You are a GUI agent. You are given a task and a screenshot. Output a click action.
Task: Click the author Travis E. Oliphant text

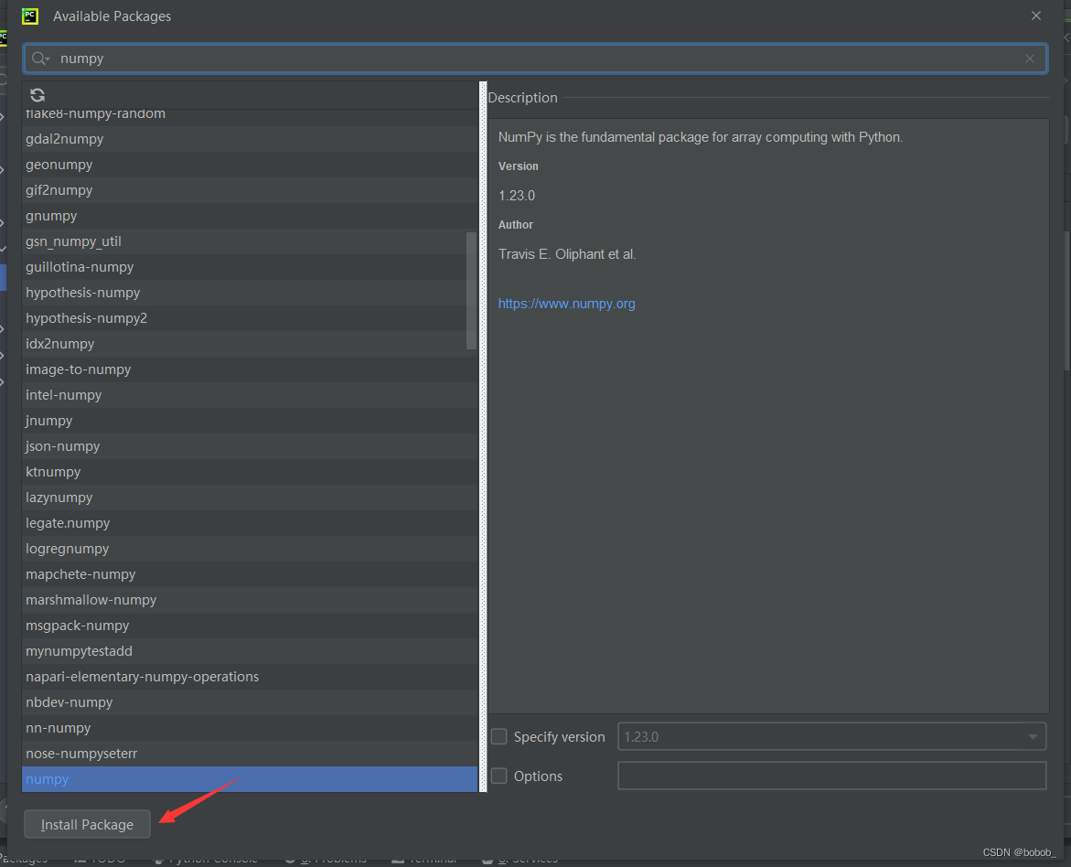[x=567, y=254]
